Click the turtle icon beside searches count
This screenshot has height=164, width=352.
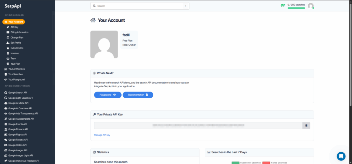(x=283, y=5)
